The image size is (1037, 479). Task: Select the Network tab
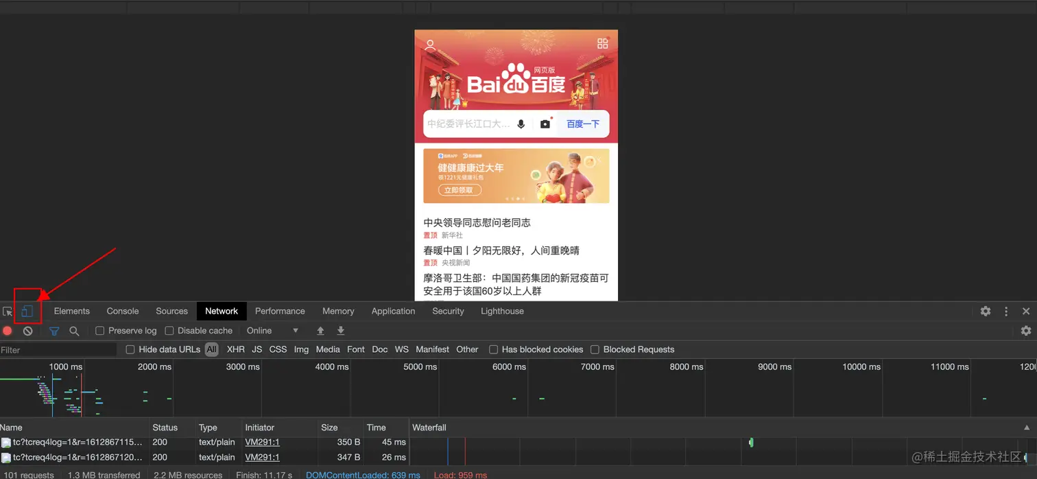(x=222, y=311)
